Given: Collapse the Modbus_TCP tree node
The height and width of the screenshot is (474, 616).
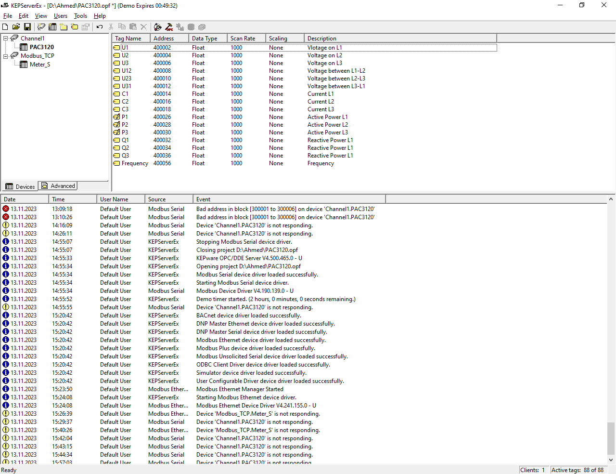Looking at the screenshot, I should click(x=6, y=56).
